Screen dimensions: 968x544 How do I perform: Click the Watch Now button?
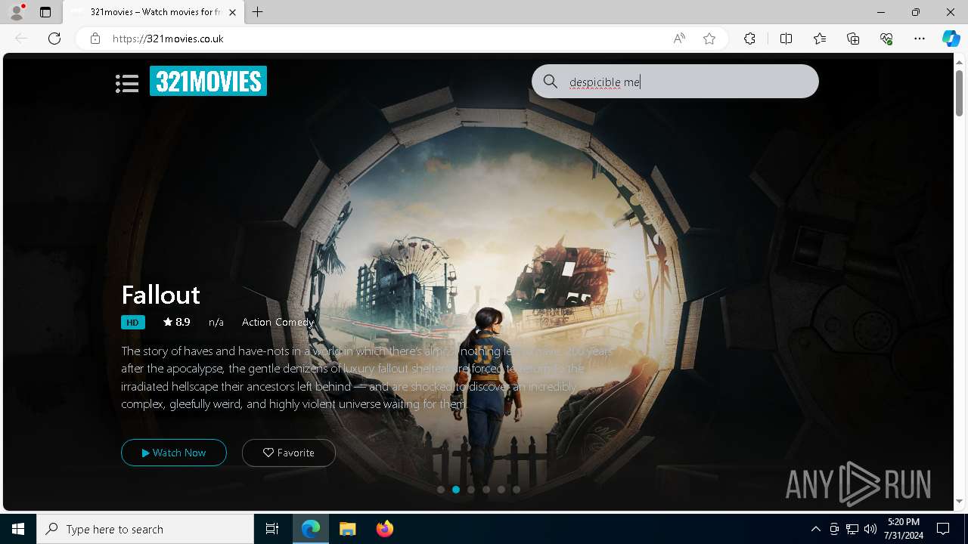[x=174, y=453]
